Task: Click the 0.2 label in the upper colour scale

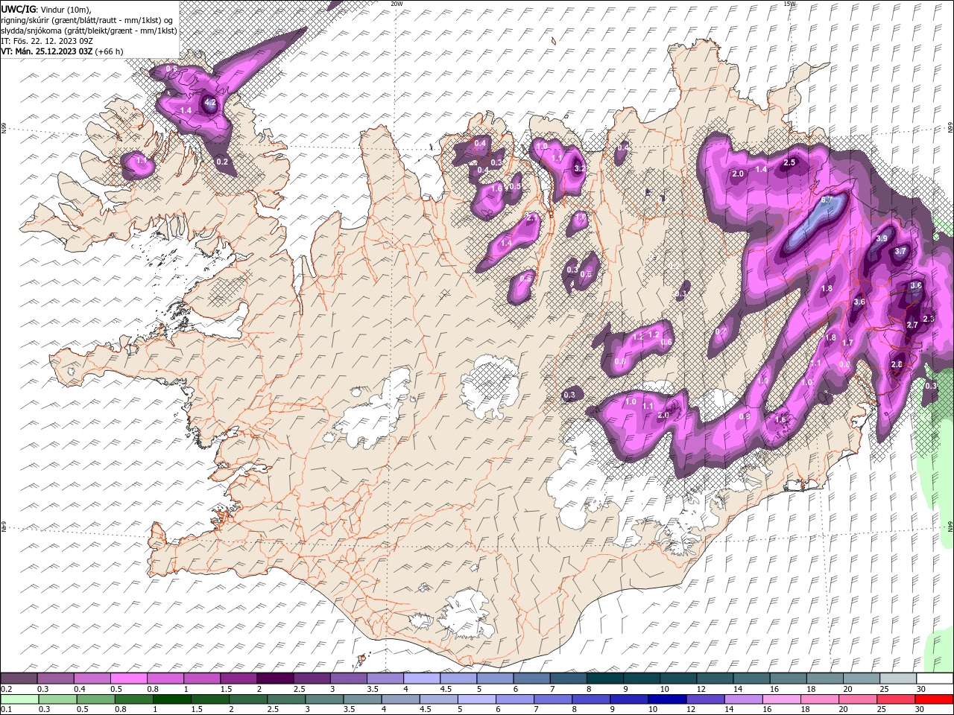Action: click(6, 689)
